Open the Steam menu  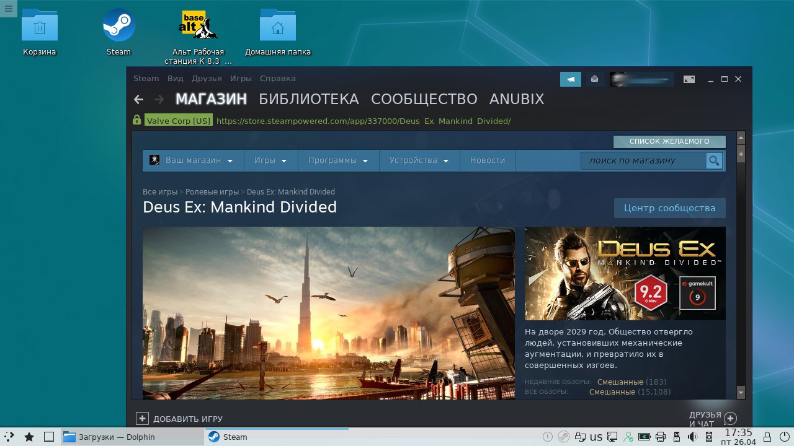tap(146, 79)
